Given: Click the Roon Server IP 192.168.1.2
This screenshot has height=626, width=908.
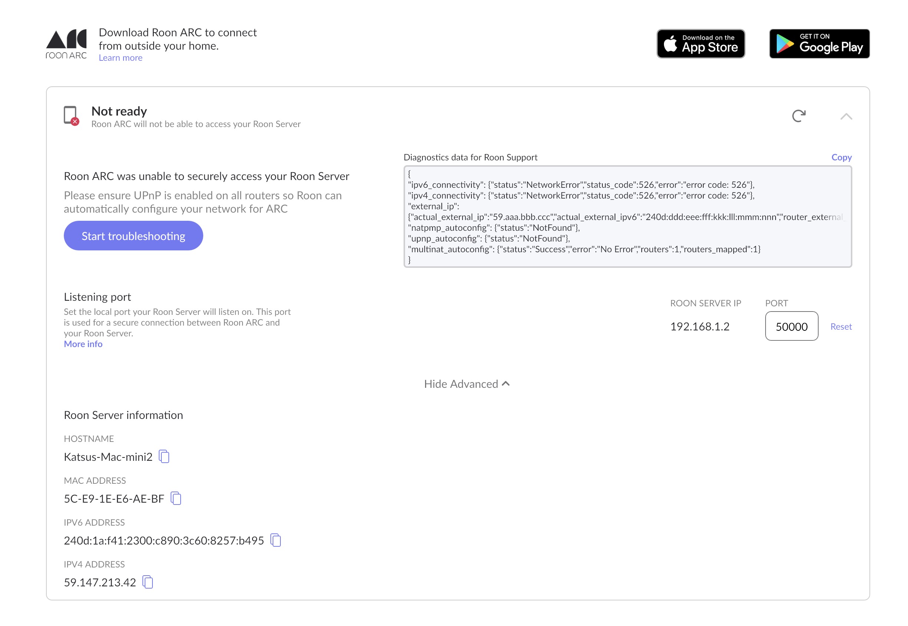Looking at the screenshot, I should click(700, 326).
